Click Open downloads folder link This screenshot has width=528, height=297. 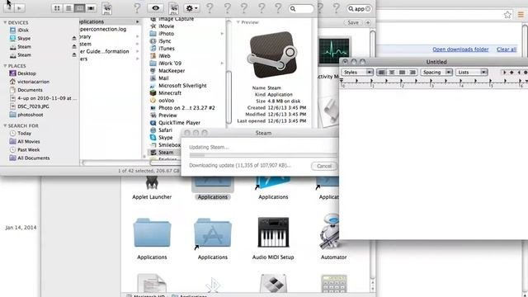click(x=460, y=49)
